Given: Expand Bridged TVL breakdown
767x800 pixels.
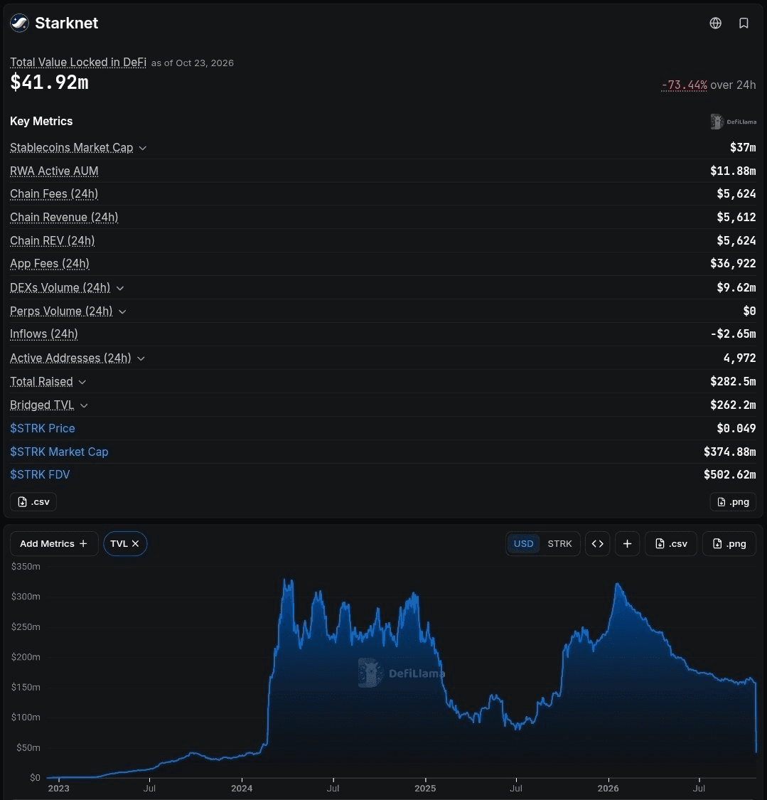Looking at the screenshot, I should [84, 405].
